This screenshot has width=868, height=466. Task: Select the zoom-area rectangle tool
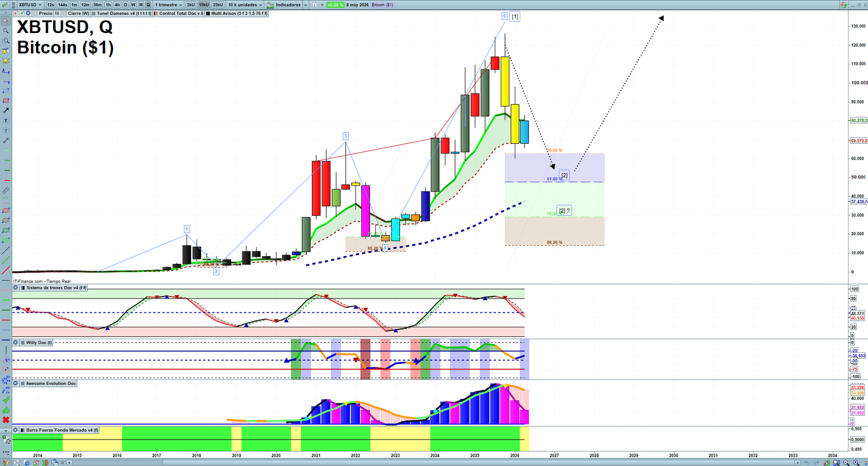click(5, 41)
